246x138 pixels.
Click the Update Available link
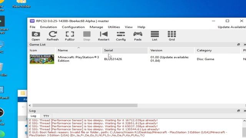click(x=232, y=27)
